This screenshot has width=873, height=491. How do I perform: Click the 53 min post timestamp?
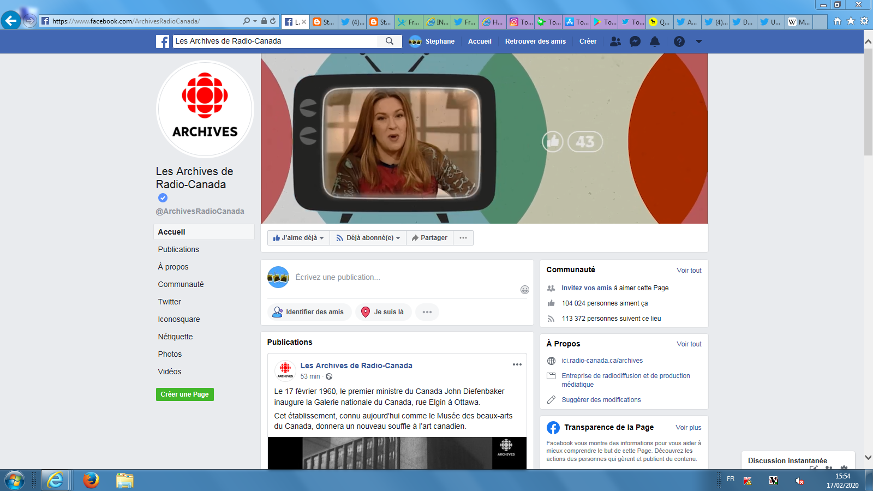310,376
